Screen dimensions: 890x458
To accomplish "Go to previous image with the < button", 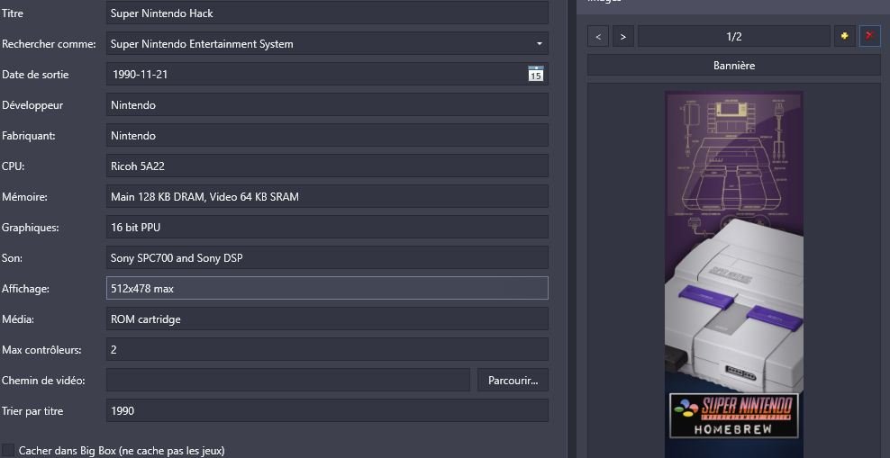I will point(598,36).
